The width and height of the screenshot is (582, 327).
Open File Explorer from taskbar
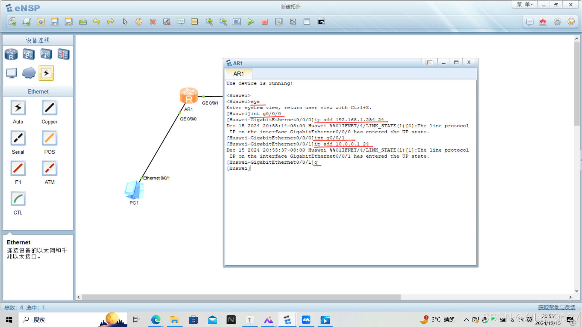pyautogui.click(x=174, y=320)
